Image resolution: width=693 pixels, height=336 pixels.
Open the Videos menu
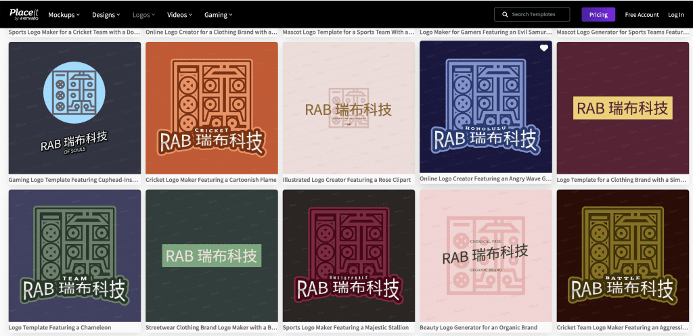[179, 14]
